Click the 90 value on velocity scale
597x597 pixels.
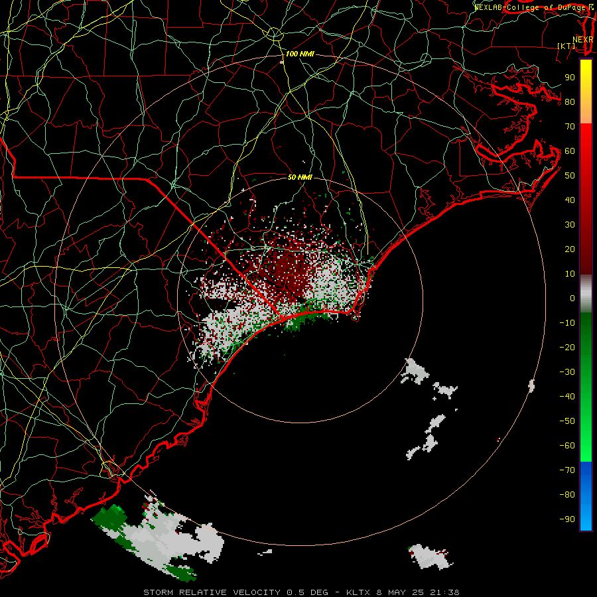(570, 78)
